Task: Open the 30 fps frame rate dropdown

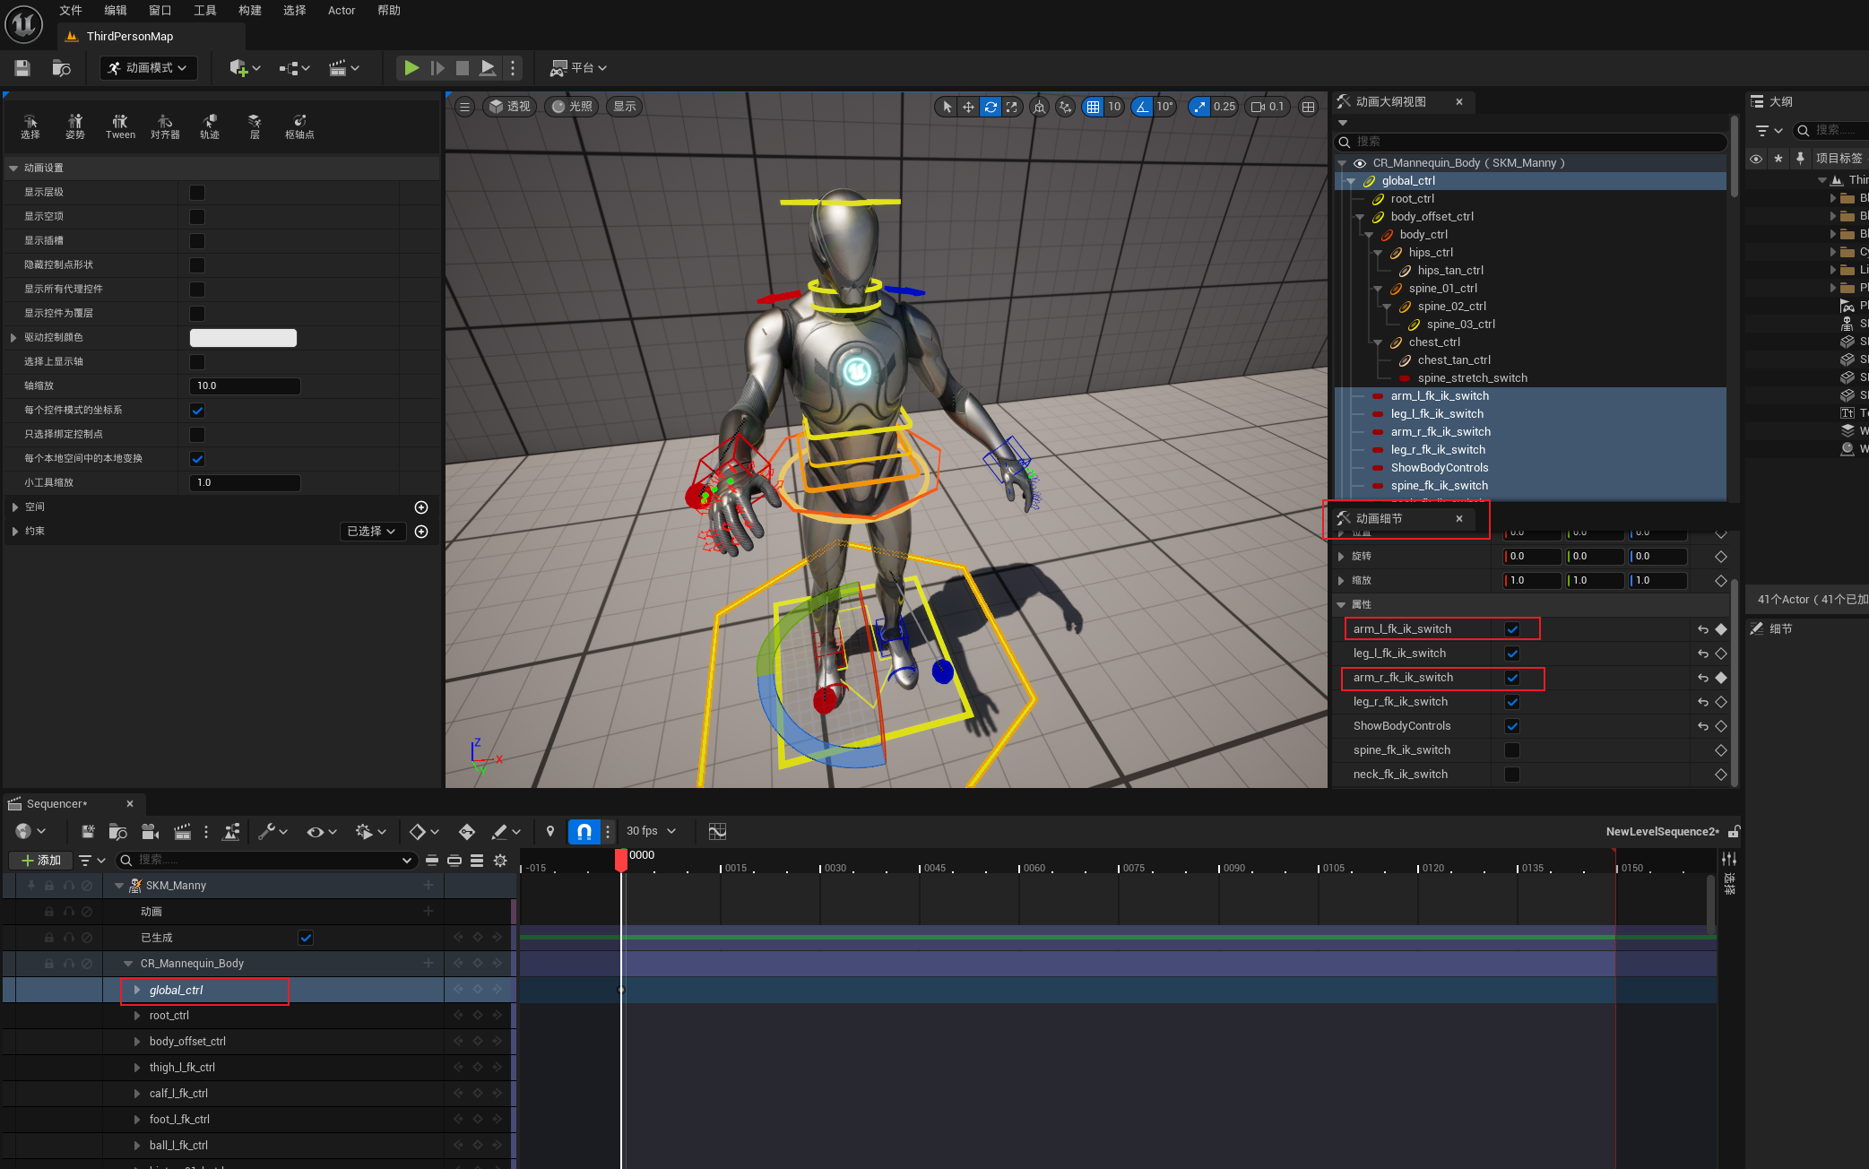Action: pos(651,832)
